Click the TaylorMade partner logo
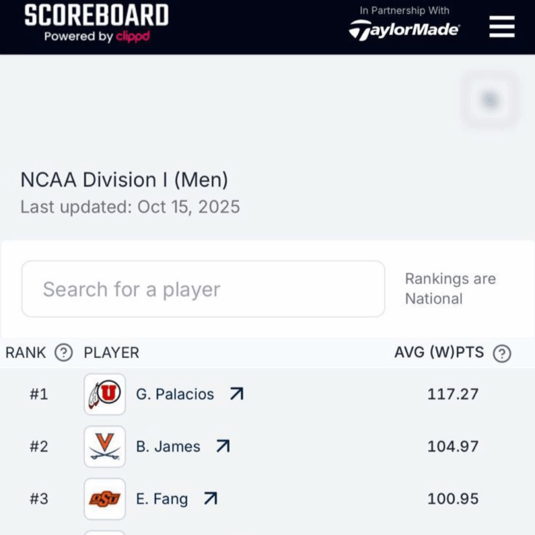Image resolution: width=535 pixels, height=535 pixels. pyautogui.click(x=404, y=30)
